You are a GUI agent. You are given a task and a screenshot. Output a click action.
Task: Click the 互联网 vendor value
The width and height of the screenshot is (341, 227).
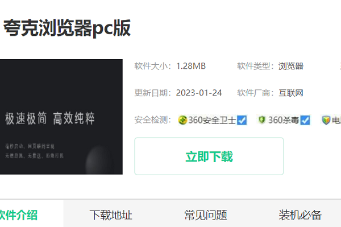291,93
